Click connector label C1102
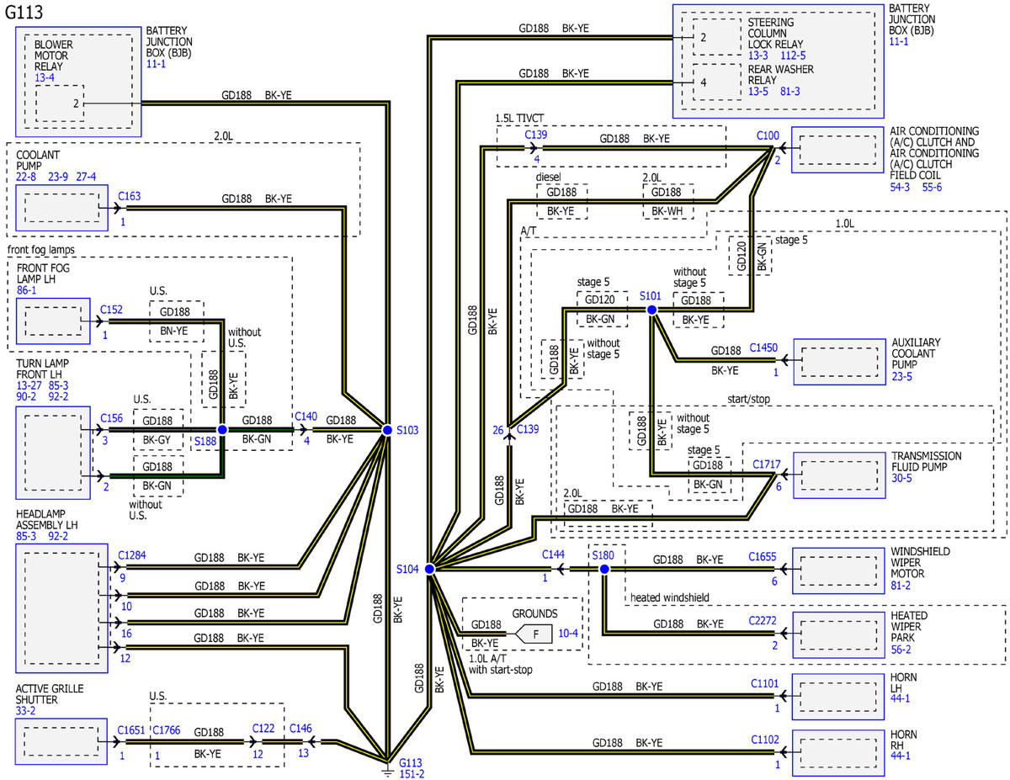The width and height of the screenshot is (1010, 780). [x=767, y=740]
